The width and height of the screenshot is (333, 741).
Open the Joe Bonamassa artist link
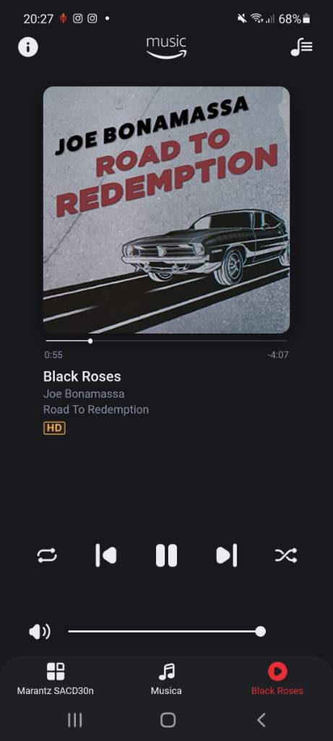[84, 394]
